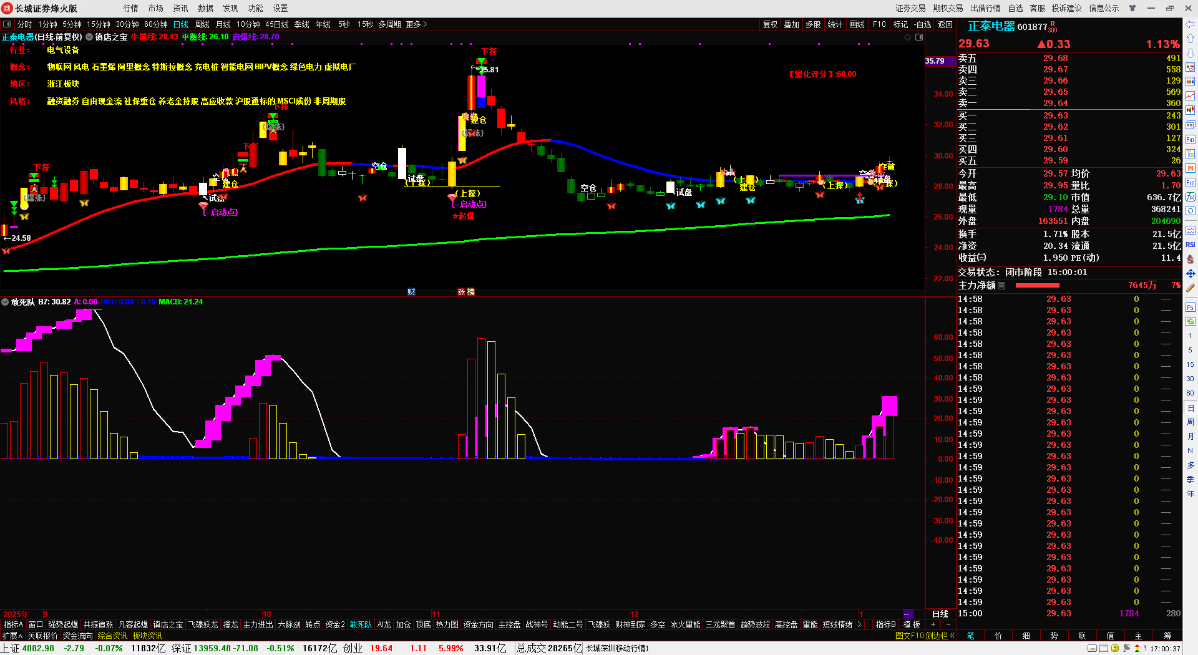Expand the 多周期 option
This screenshot has width=1198, height=655.
389,24
